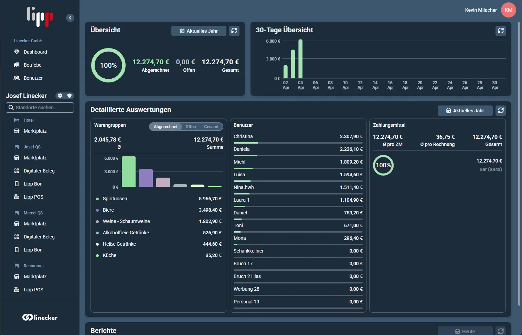522x335 pixels.
Task: Open the KM user avatar
Action: [x=509, y=10]
